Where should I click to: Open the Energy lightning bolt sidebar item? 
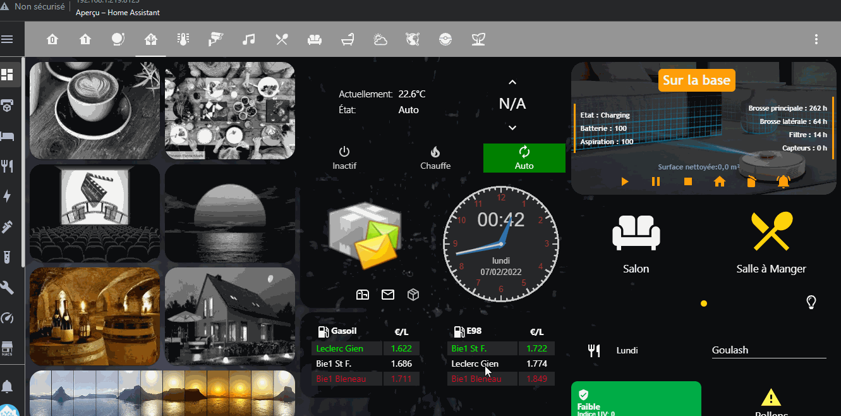(x=8, y=197)
